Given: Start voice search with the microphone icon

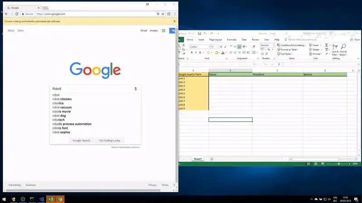Looking at the screenshot, I should (135, 89).
